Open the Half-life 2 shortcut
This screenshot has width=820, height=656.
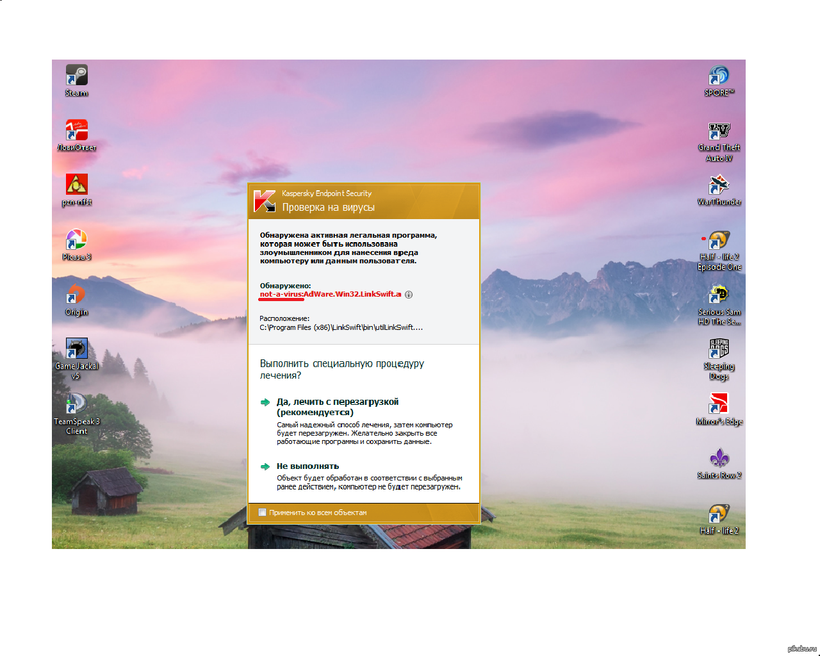coord(719,519)
